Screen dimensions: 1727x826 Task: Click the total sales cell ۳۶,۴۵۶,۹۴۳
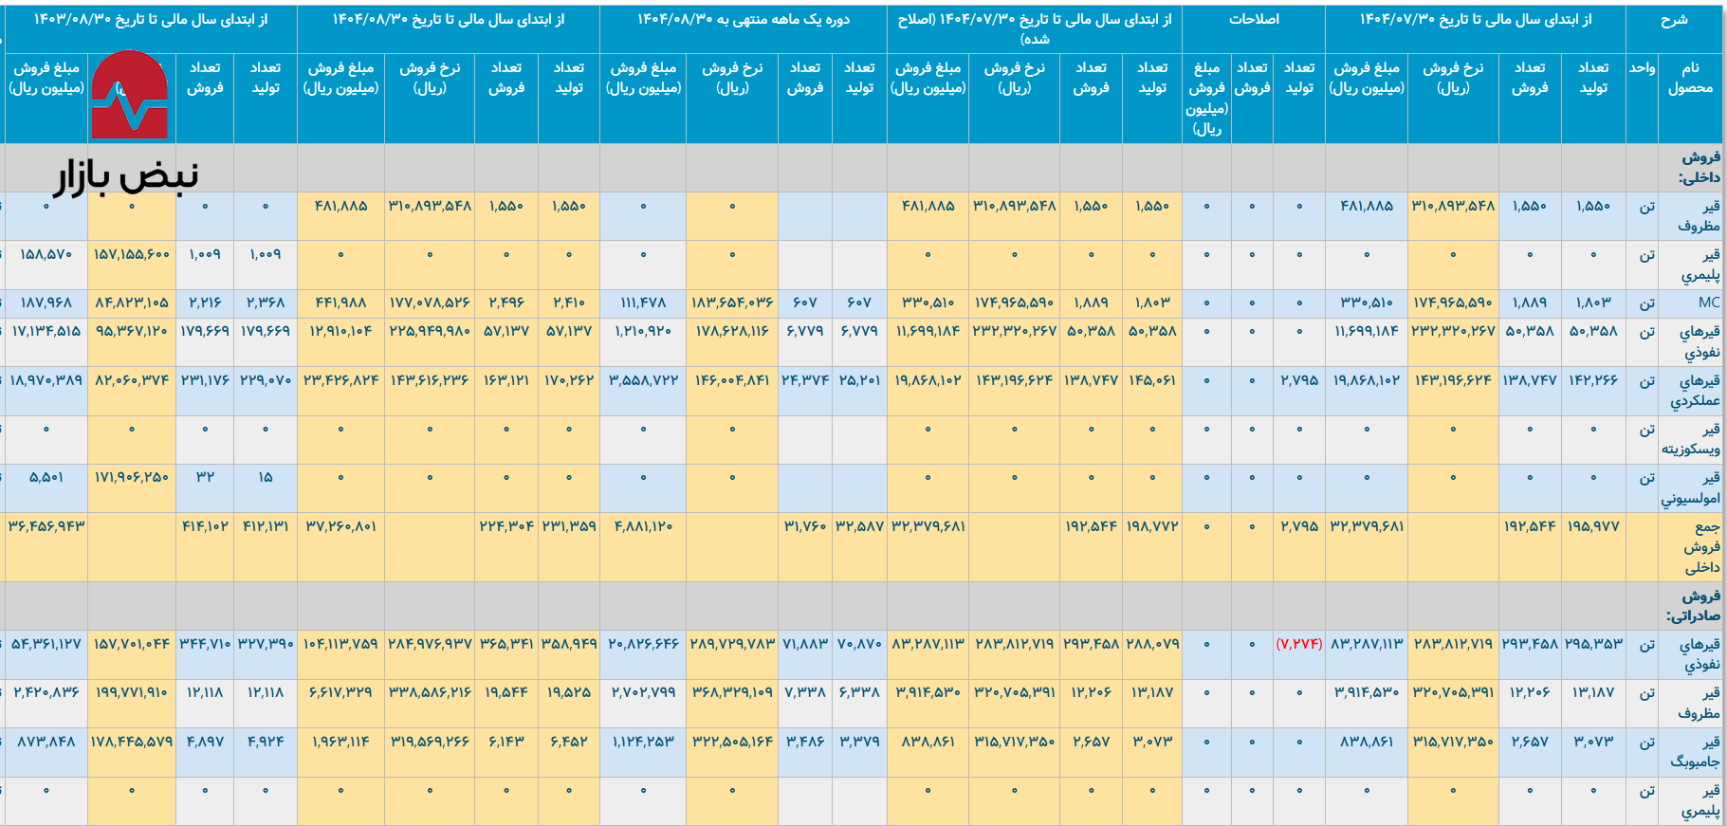point(46,526)
